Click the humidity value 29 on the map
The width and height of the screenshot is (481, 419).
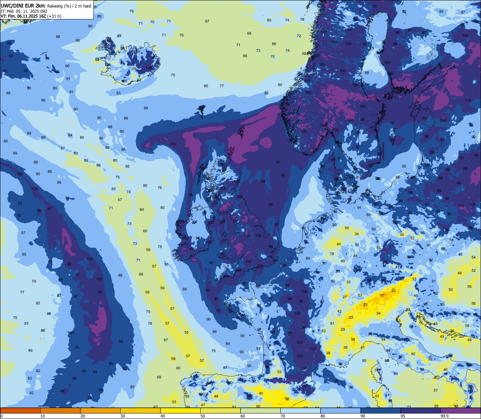coord(343,329)
